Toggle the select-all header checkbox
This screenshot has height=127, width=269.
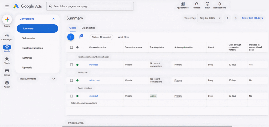pyautogui.click(x=71, y=47)
